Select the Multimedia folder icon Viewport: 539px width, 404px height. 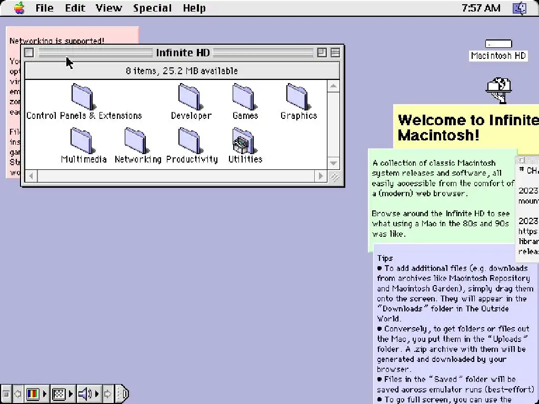(83, 140)
